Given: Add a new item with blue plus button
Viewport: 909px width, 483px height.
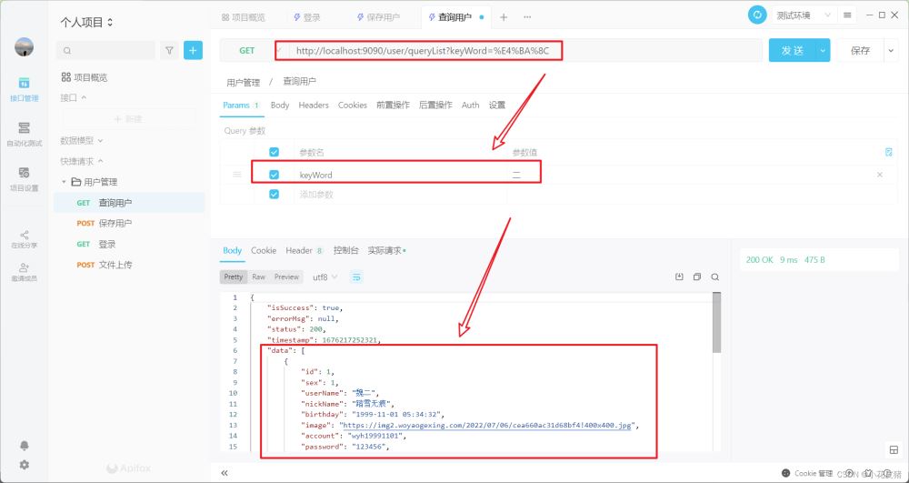Looking at the screenshot, I should [x=193, y=50].
